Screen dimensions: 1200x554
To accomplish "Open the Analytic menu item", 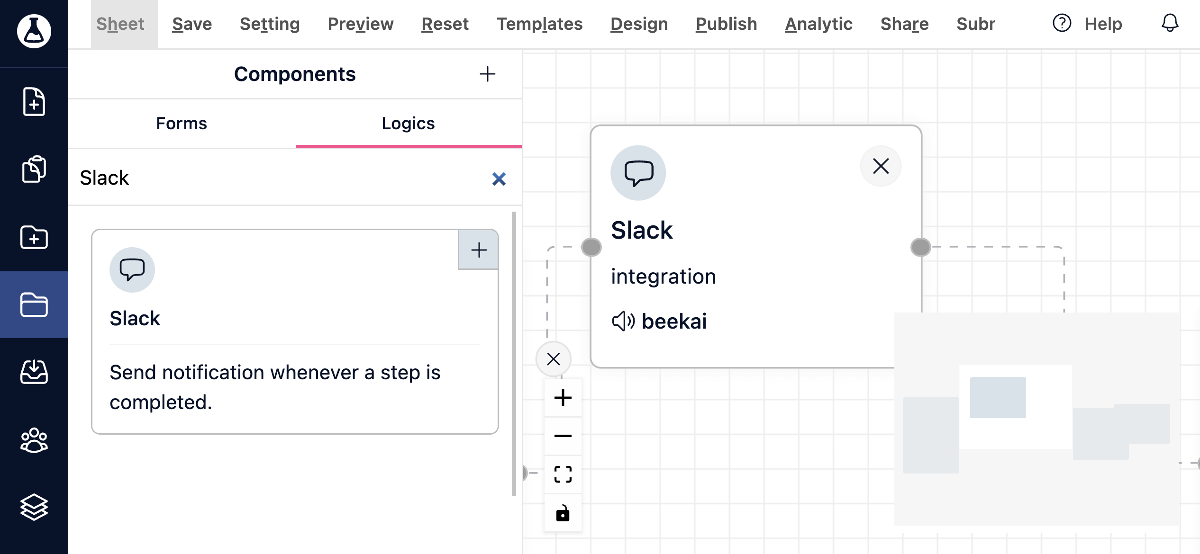I will (818, 24).
